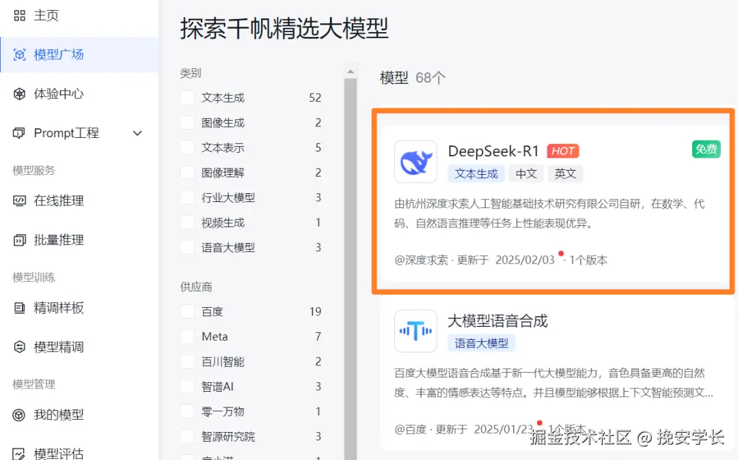
Task: Click the @深度求索 update info line
Action: 501,260
